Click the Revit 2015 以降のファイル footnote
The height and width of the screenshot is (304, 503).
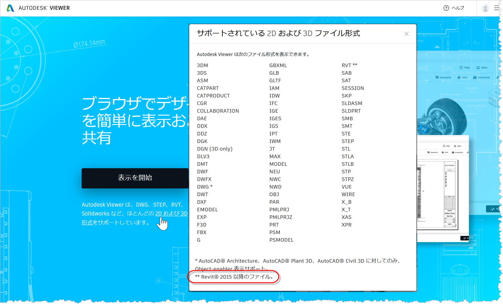pos(234,277)
